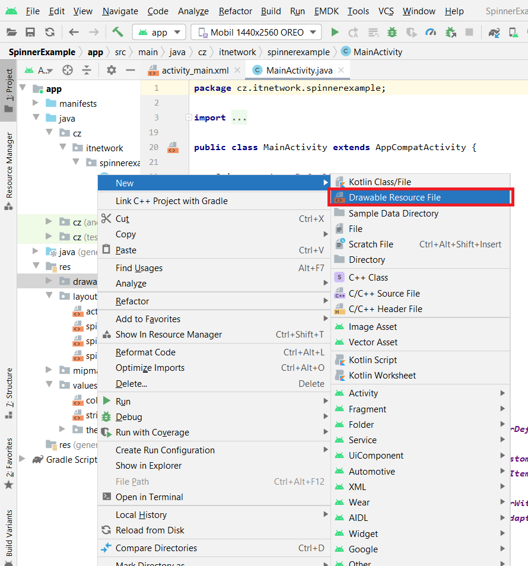This screenshot has height=566, width=528.
Task: Click the Run app green play icon
Action: click(335, 33)
